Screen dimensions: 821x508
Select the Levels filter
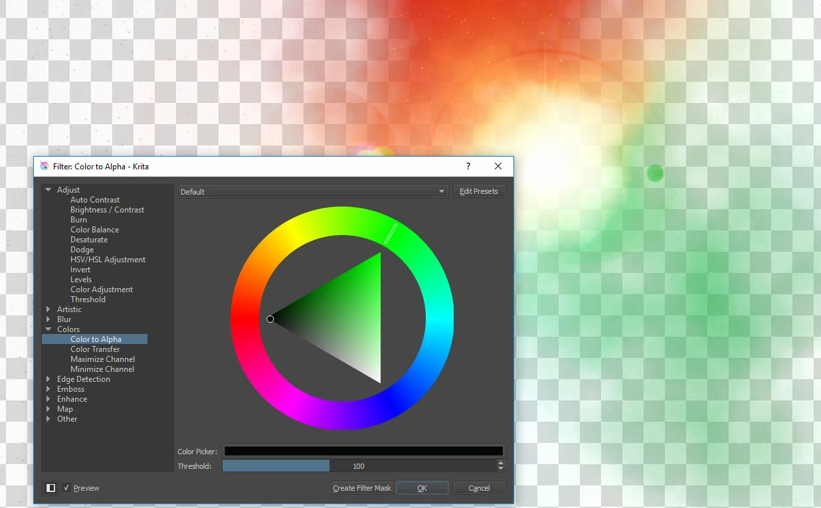click(x=81, y=280)
